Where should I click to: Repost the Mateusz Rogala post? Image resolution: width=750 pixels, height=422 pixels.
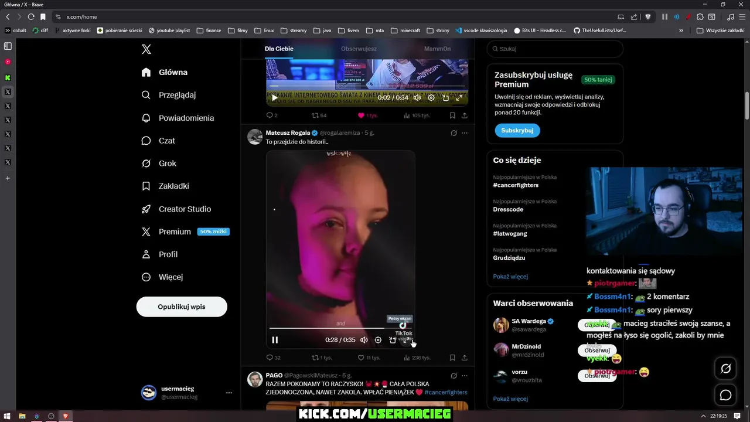(322, 358)
